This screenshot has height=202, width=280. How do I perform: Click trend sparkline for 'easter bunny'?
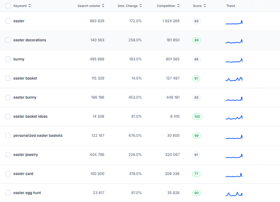(234, 98)
